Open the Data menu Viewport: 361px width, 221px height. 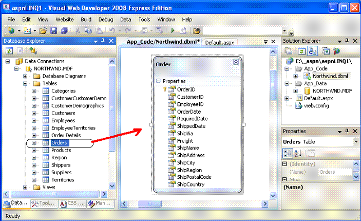(x=125, y=20)
